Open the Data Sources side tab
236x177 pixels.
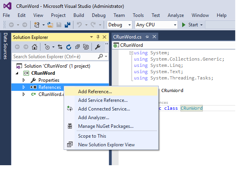(x=5, y=46)
